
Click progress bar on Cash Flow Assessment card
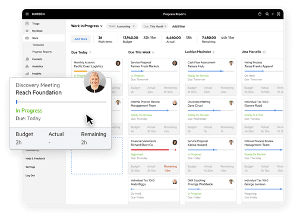point(211,71)
